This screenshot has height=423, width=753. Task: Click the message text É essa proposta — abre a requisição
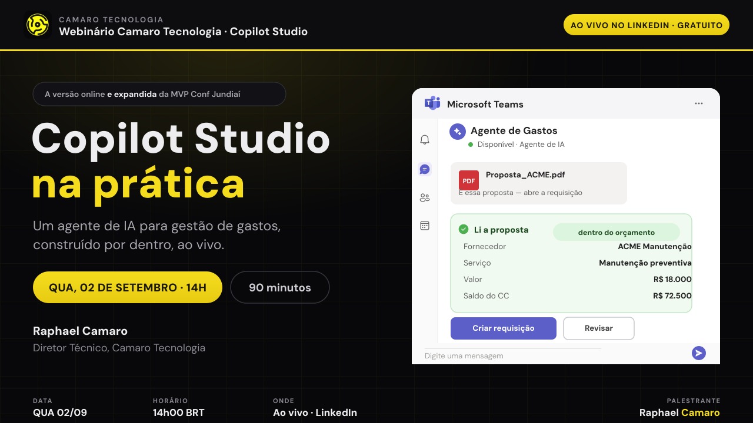tap(521, 193)
